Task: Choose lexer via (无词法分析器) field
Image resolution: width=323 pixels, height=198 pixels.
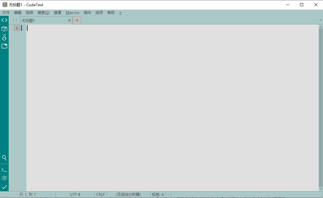Action: click(128, 195)
